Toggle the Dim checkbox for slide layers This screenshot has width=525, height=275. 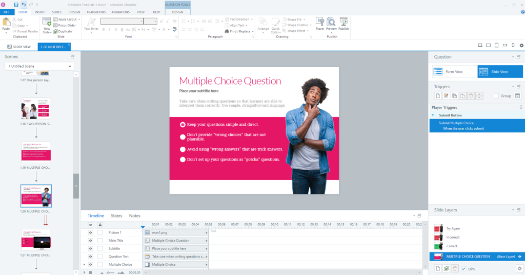point(464,268)
